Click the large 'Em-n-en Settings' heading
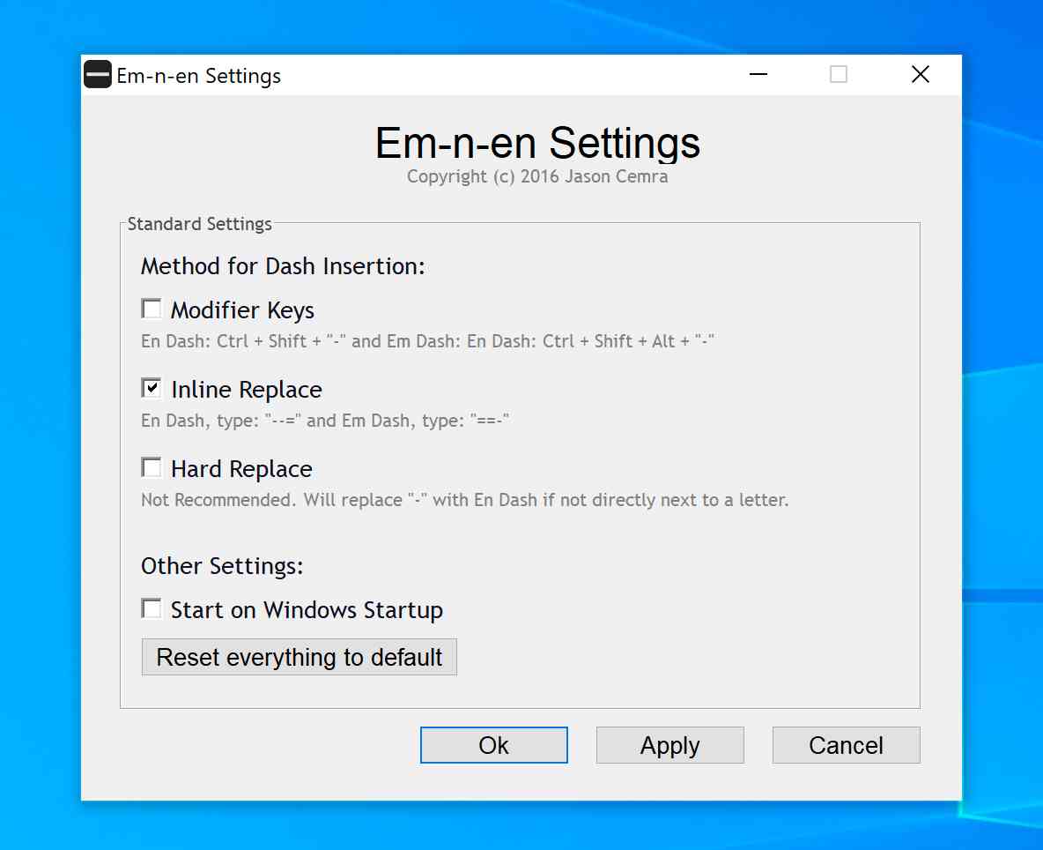This screenshot has width=1043, height=850. pyautogui.click(x=537, y=143)
